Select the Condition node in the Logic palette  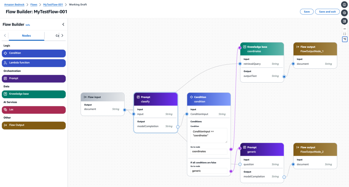[34, 53]
